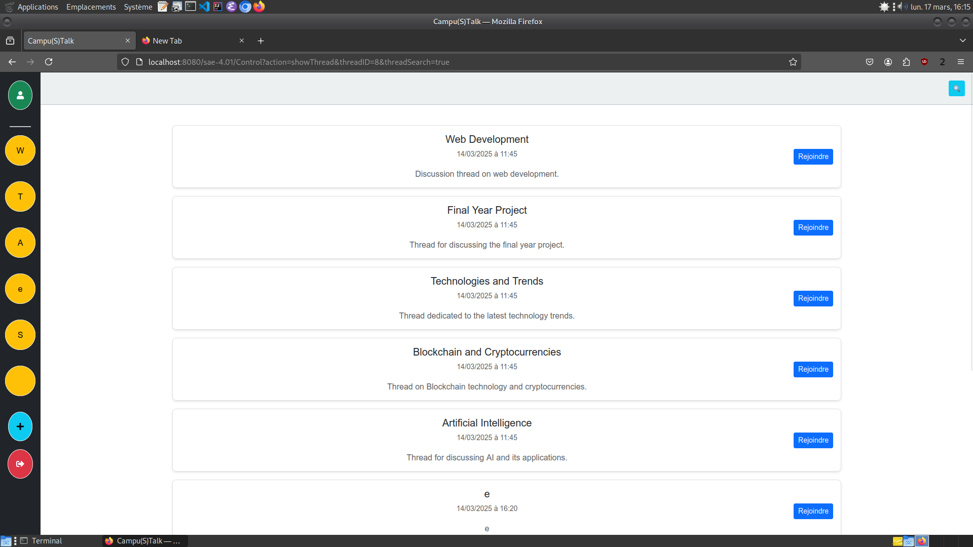Viewport: 973px width, 547px height.
Task: Open the Emplacements menu
Action: 91,7
